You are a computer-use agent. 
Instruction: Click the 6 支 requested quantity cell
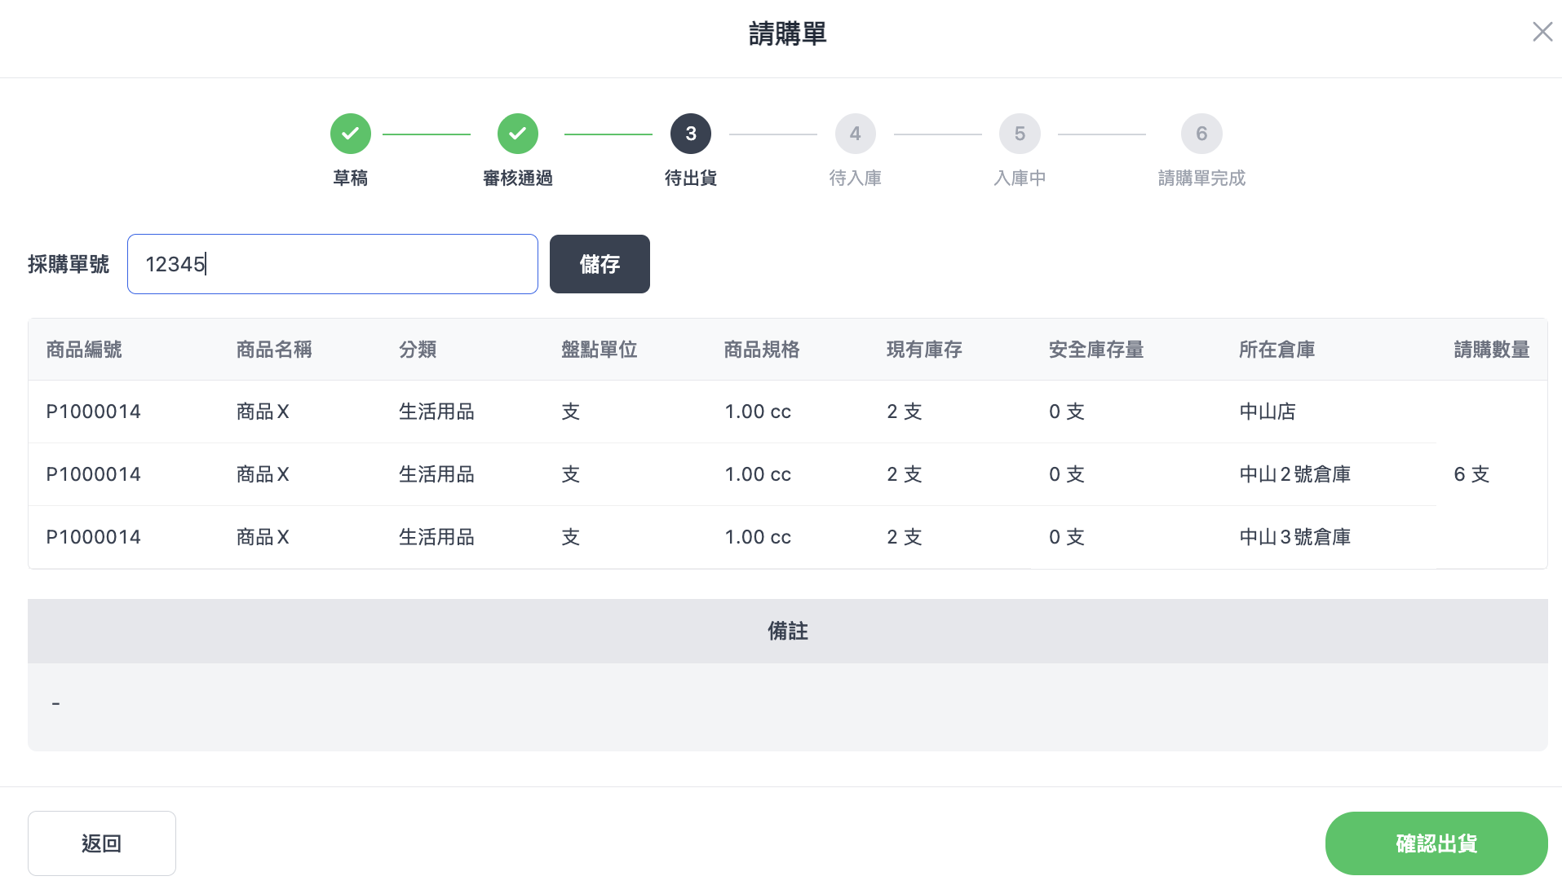1471,474
